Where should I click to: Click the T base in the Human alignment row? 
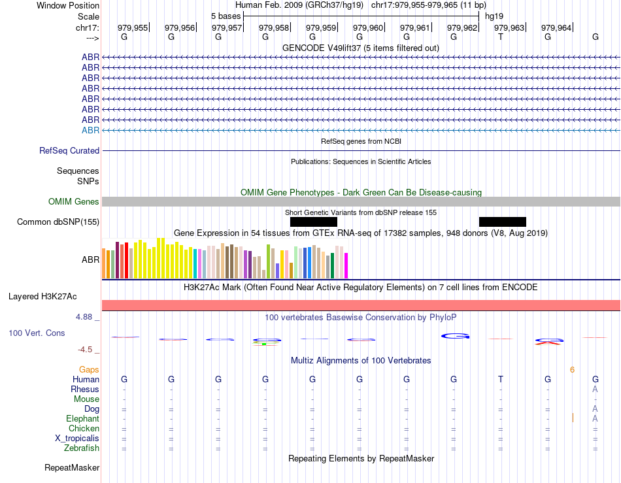pos(501,379)
